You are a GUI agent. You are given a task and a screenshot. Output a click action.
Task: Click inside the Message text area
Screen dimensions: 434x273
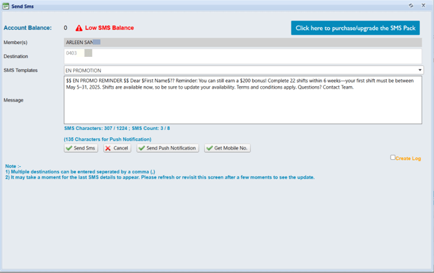(243, 100)
